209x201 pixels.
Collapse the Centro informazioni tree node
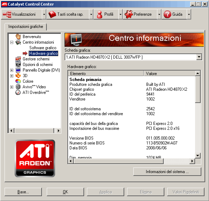coord(12,42)
